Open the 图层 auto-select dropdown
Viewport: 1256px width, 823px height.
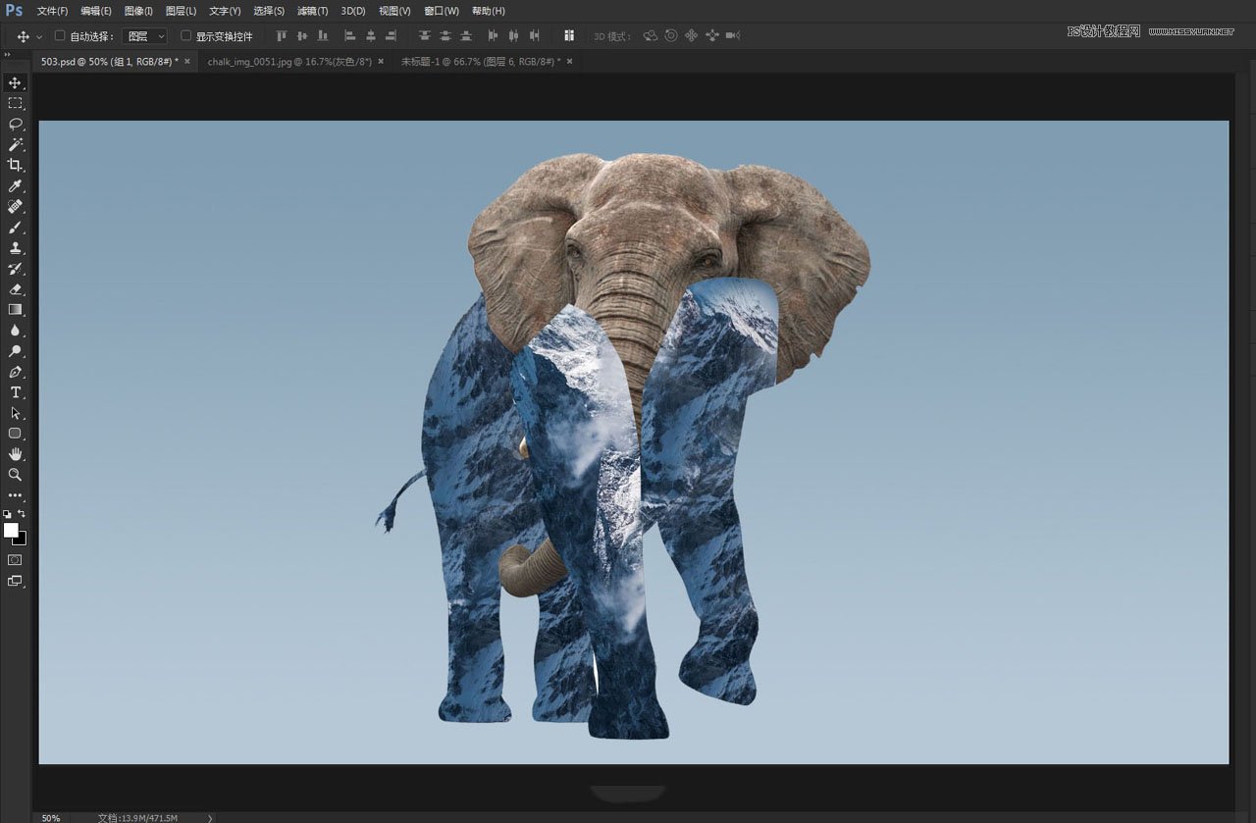pyautogui.click(x=146, y=36)
